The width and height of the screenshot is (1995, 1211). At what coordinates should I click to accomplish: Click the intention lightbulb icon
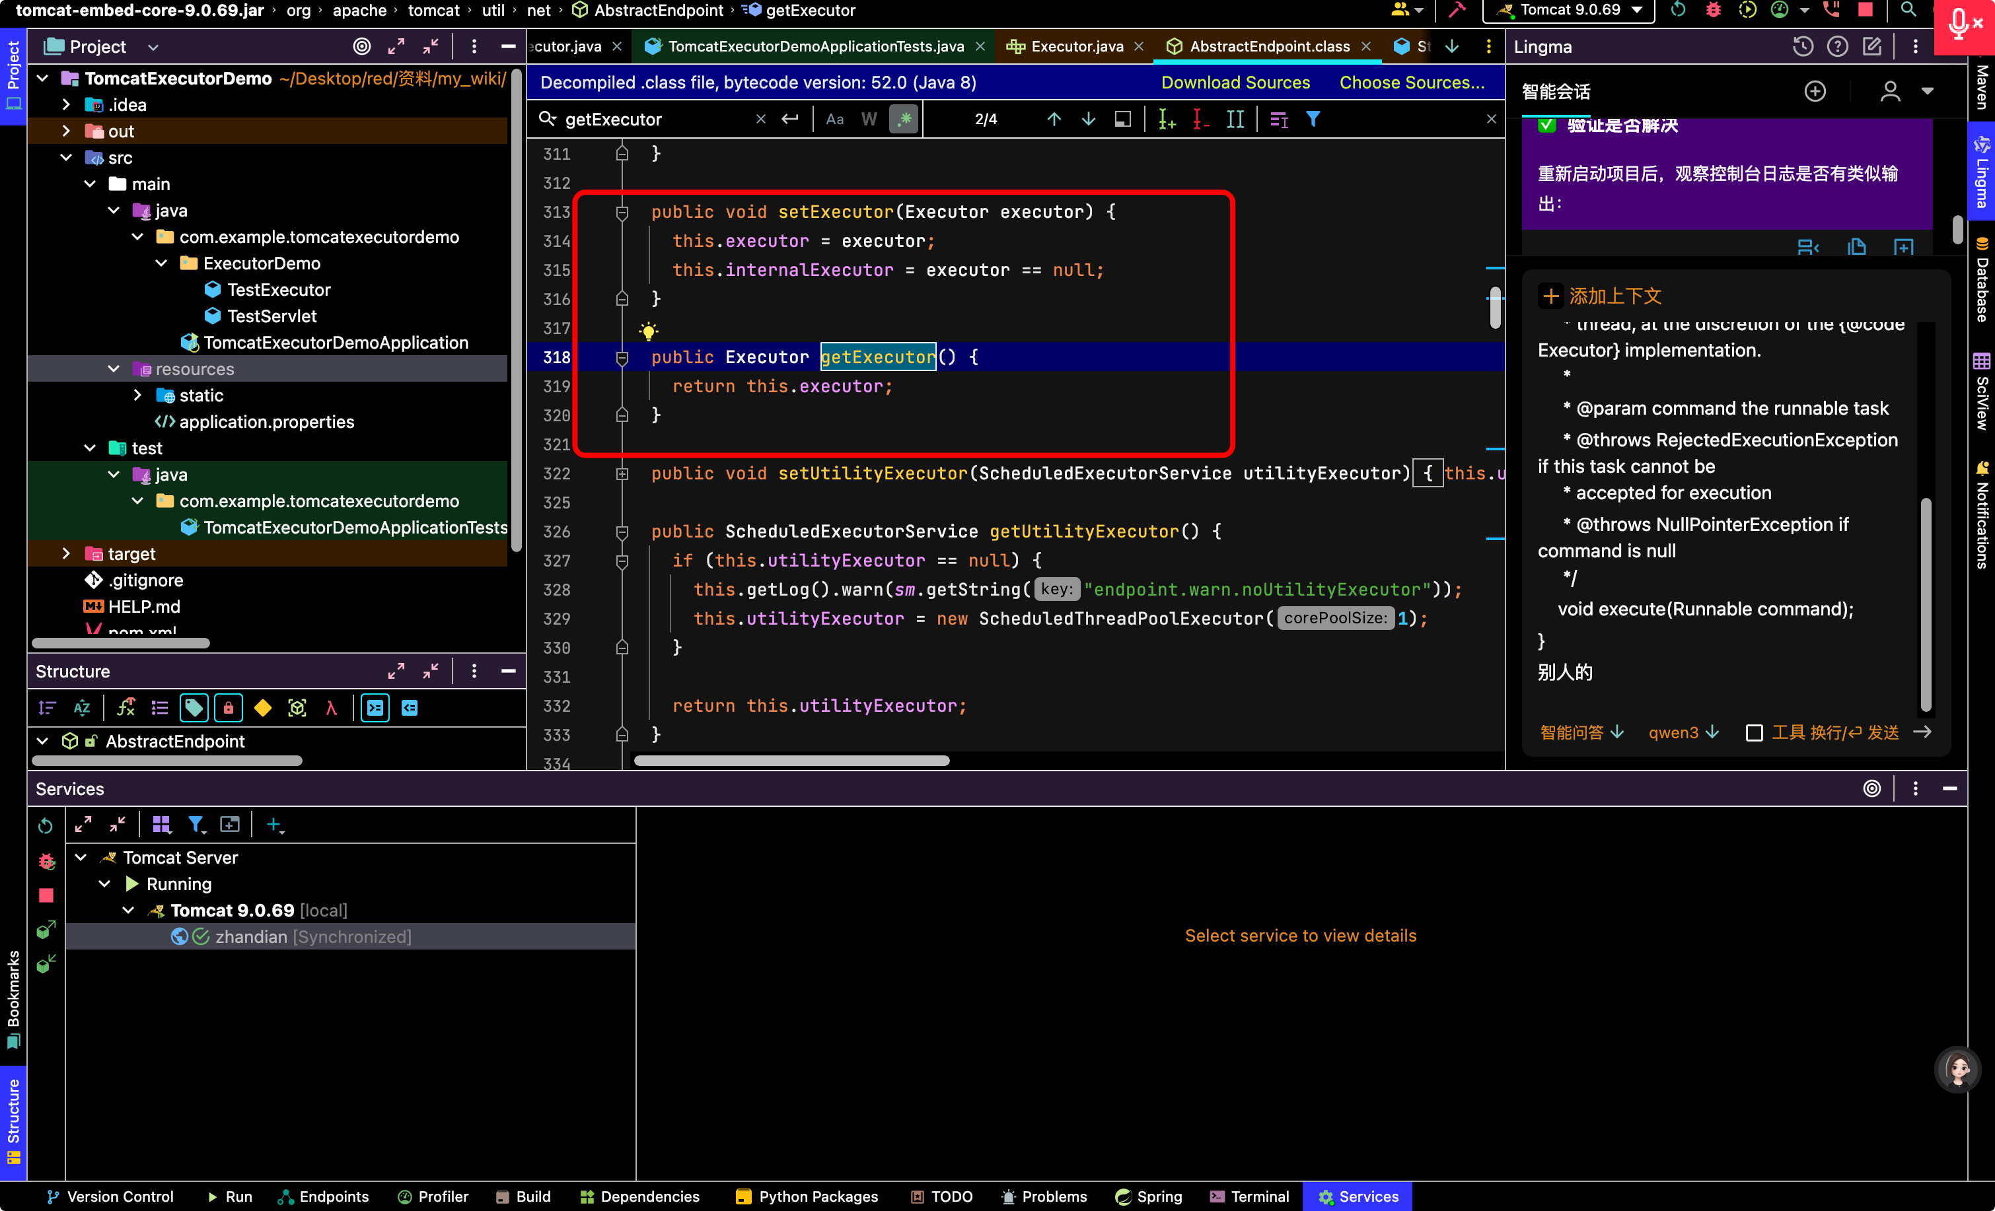(x=648, y=330)
